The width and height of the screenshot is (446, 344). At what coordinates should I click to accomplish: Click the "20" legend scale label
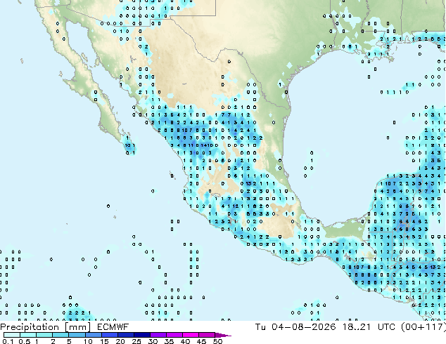(120, 341)
